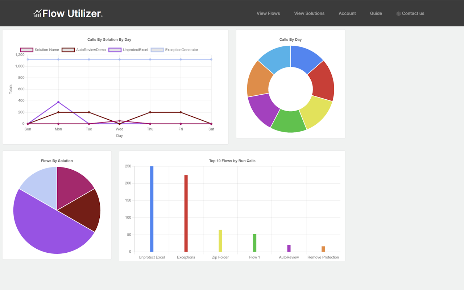Open the Guide link
Screen dimensions: 464x290
click(x=376, y=13)
